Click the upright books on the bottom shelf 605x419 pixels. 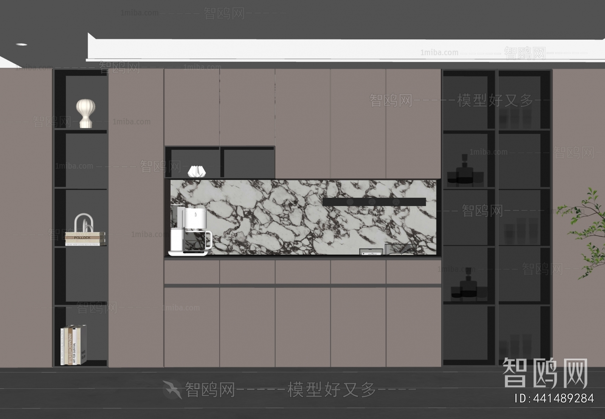(x=73, y=345)
